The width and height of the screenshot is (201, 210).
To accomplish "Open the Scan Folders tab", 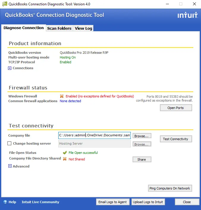I will pos(59,28).
